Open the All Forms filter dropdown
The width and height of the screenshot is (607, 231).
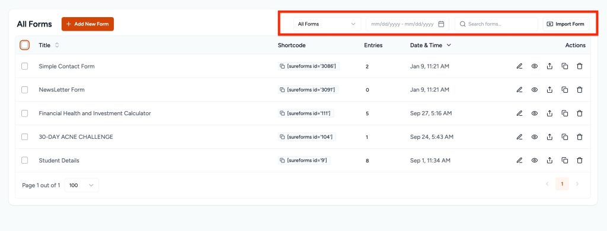[327, 24]
